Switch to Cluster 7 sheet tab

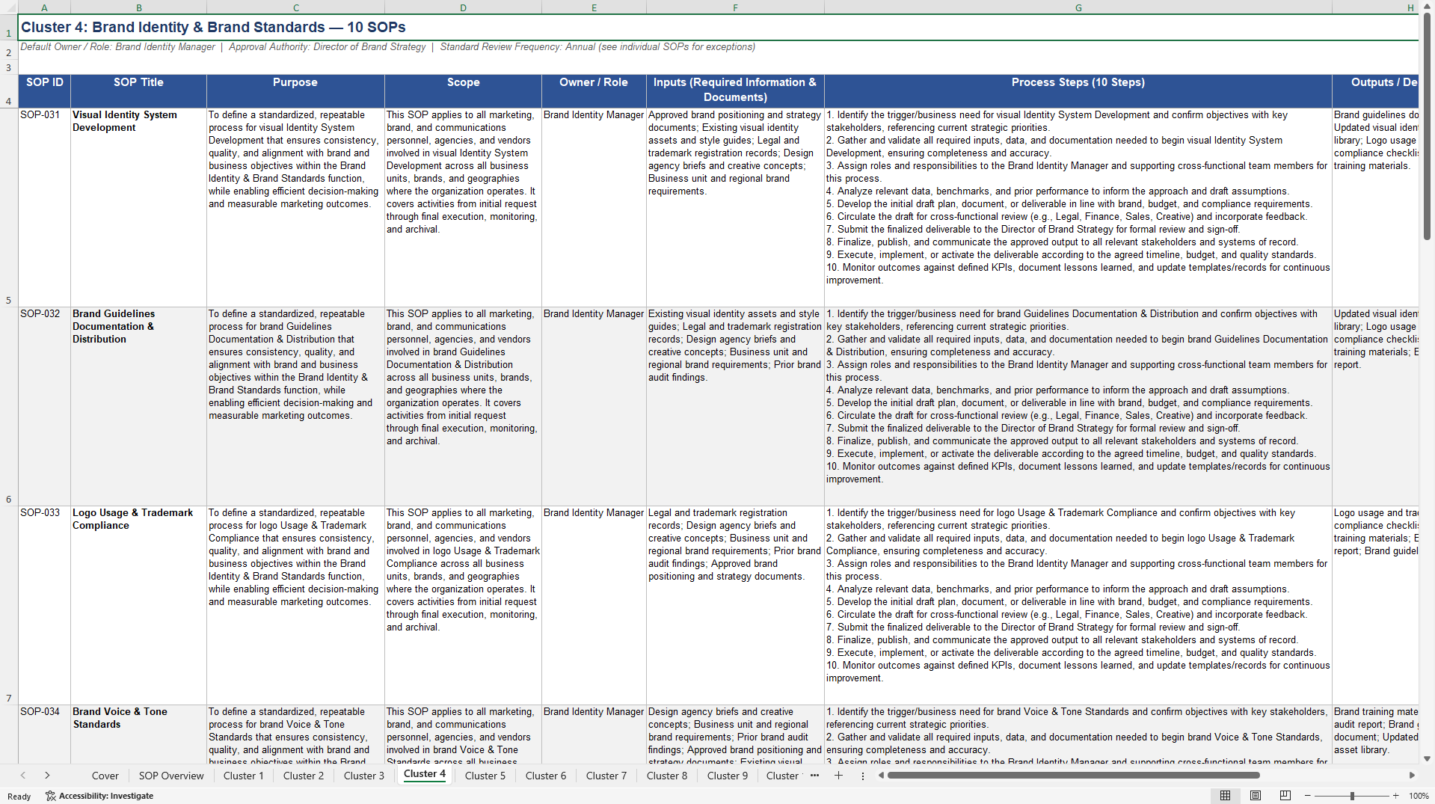point(606,776)
